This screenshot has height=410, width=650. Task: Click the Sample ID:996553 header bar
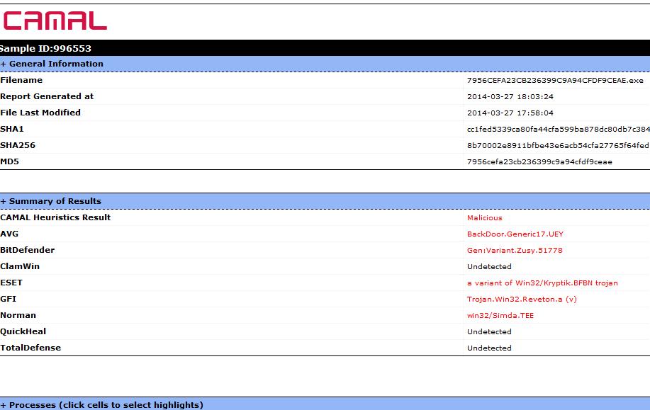46,48
